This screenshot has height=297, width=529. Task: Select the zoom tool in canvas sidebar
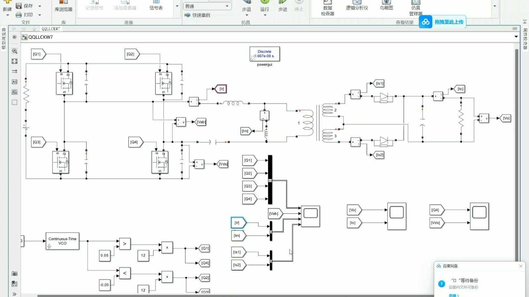point(14,51)
